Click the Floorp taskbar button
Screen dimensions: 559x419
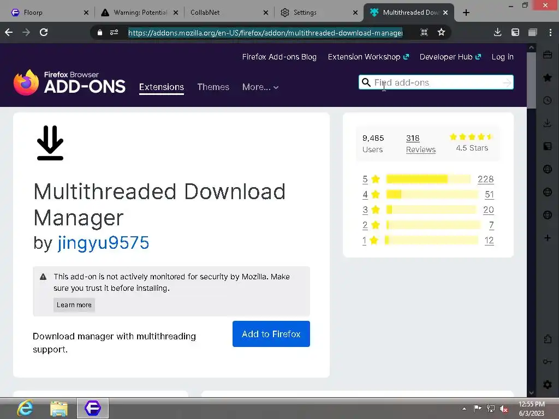tap(93, 408)
